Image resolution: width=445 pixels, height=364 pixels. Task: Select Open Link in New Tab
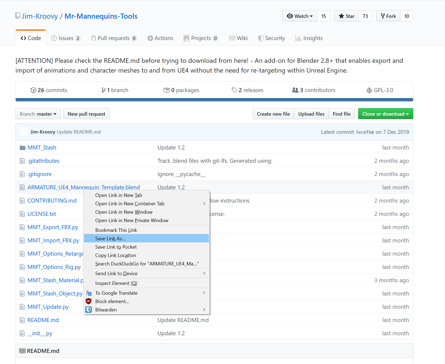[146, 195]
